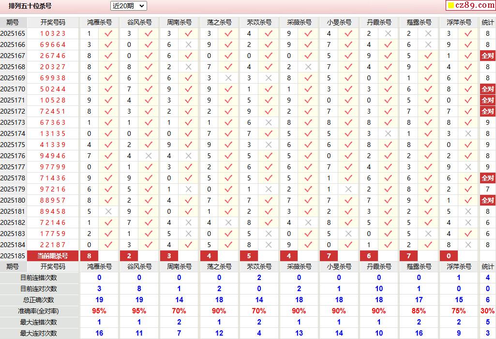Click the check mark for 小旻杀号 in row 2025176
This screenshot has height=339, width=496.
[x=348, y=156]
